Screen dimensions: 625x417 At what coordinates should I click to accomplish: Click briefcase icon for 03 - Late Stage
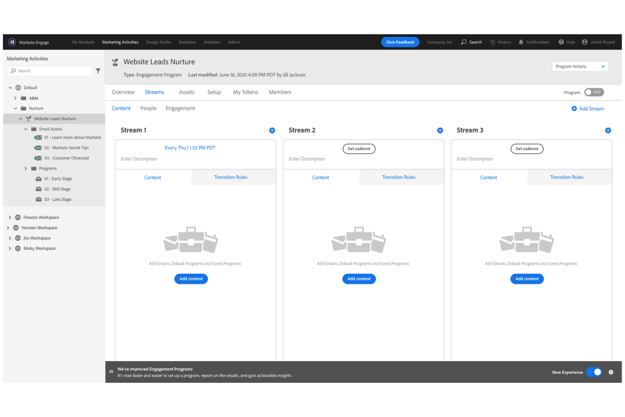38,199
